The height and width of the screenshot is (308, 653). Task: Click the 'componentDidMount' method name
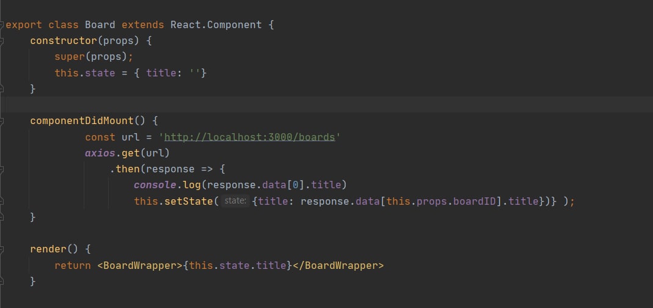pyautogui.click(x=82, y=121)
